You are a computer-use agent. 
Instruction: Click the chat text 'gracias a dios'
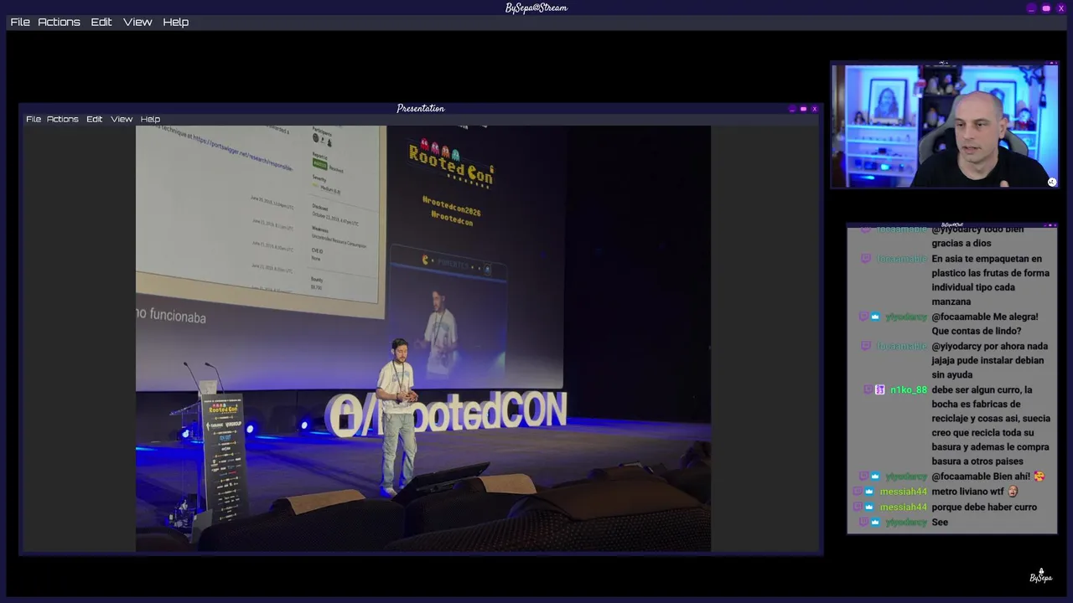coord(961,244)
